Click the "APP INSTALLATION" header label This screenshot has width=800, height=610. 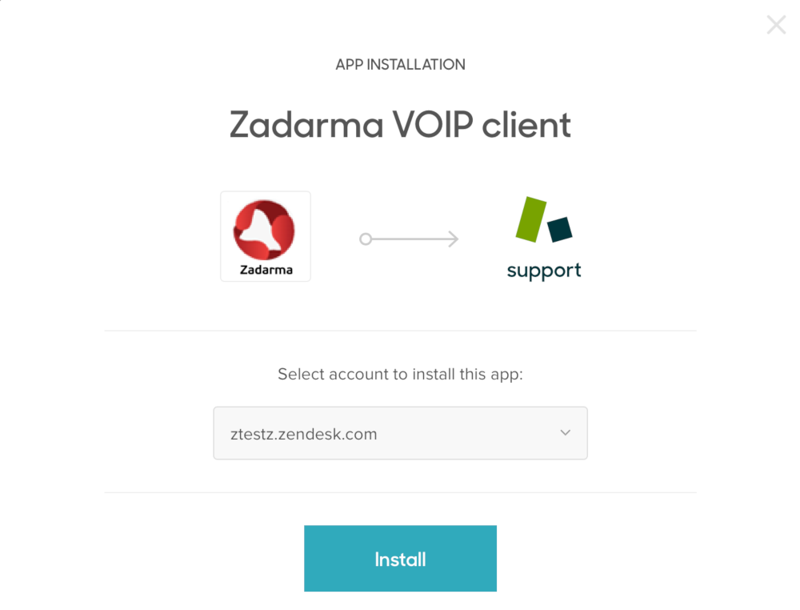click(x=400, y=65)
